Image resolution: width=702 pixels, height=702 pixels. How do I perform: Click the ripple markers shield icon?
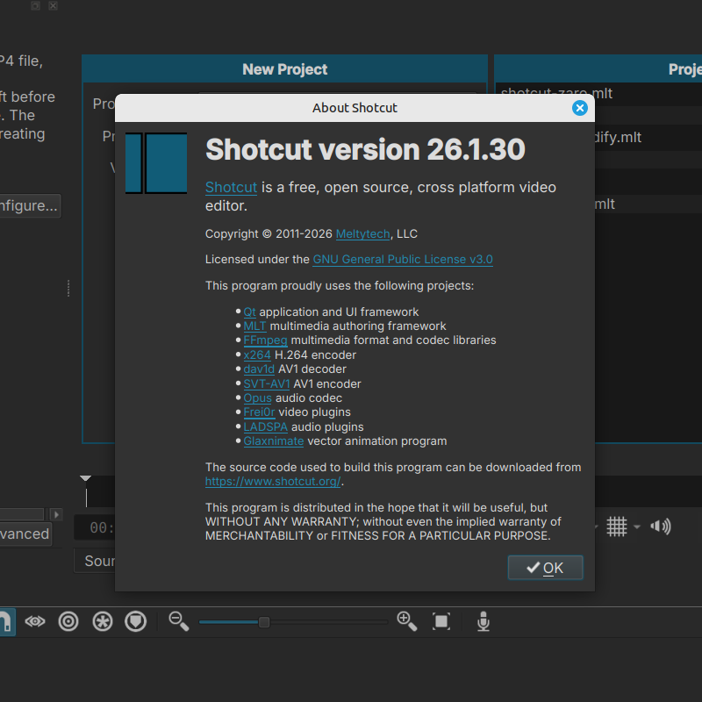(x=134, y=622)
